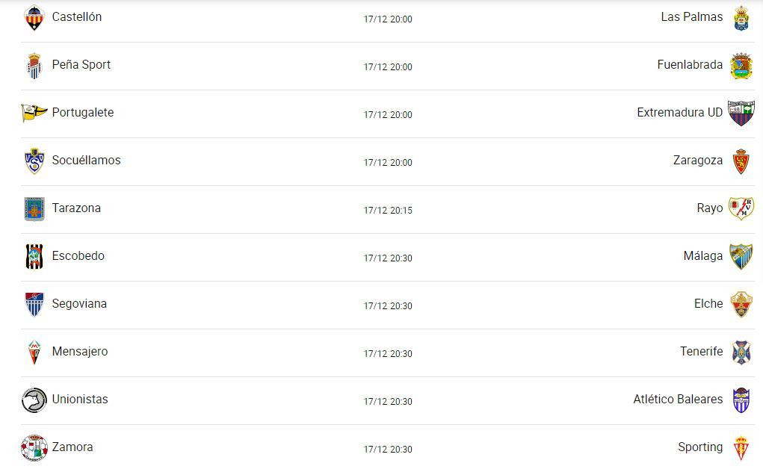The height and width of the screenshot is (472, 763).
Task: Open the Málaga team name link
Action: pyautogui.click(x=702, y=255)
